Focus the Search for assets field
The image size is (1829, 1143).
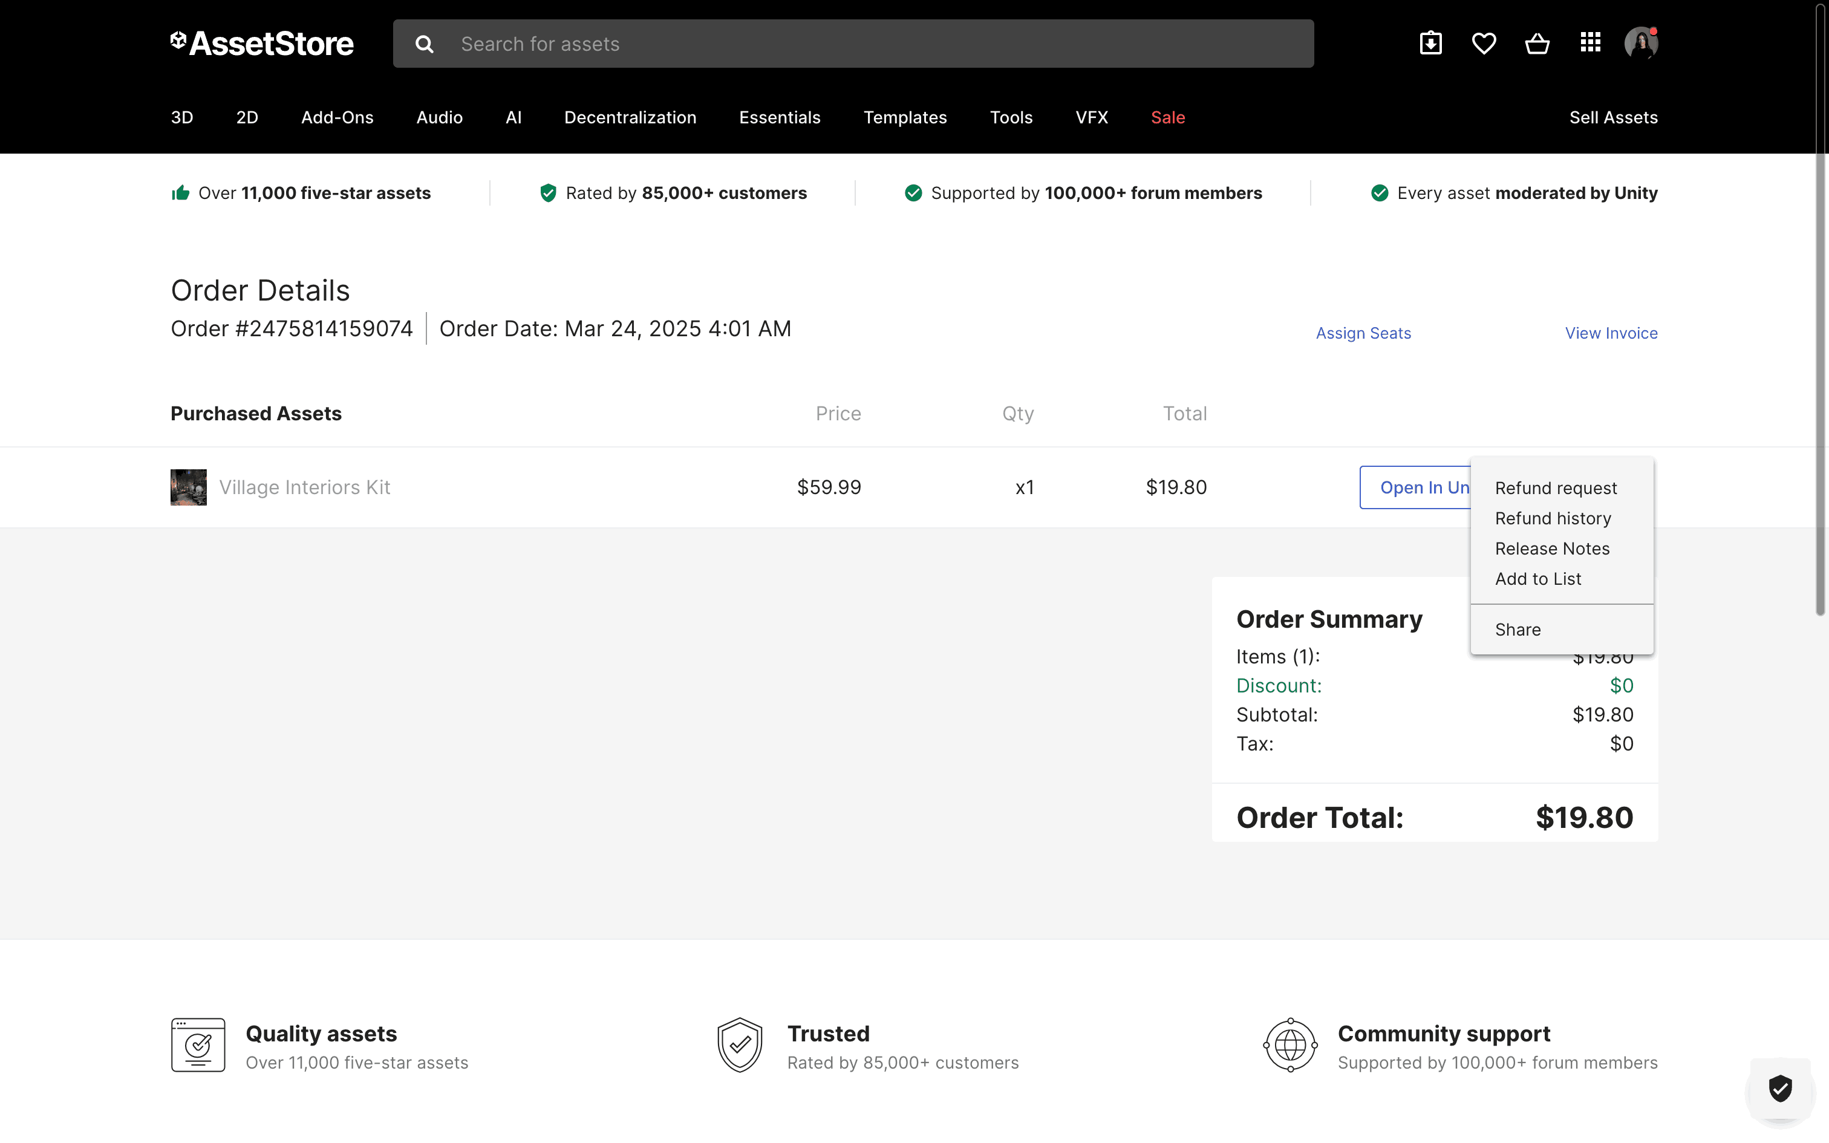(x=877, y=44)
